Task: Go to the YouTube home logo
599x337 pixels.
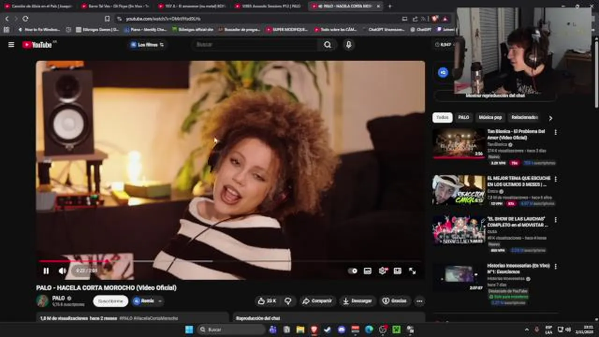Action: click(37, 44)
